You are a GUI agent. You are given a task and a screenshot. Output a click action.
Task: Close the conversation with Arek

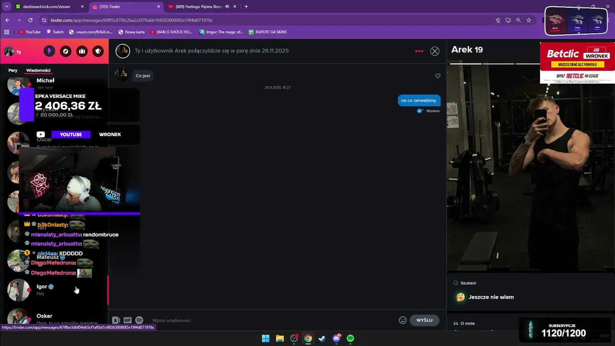click(435, 51)
